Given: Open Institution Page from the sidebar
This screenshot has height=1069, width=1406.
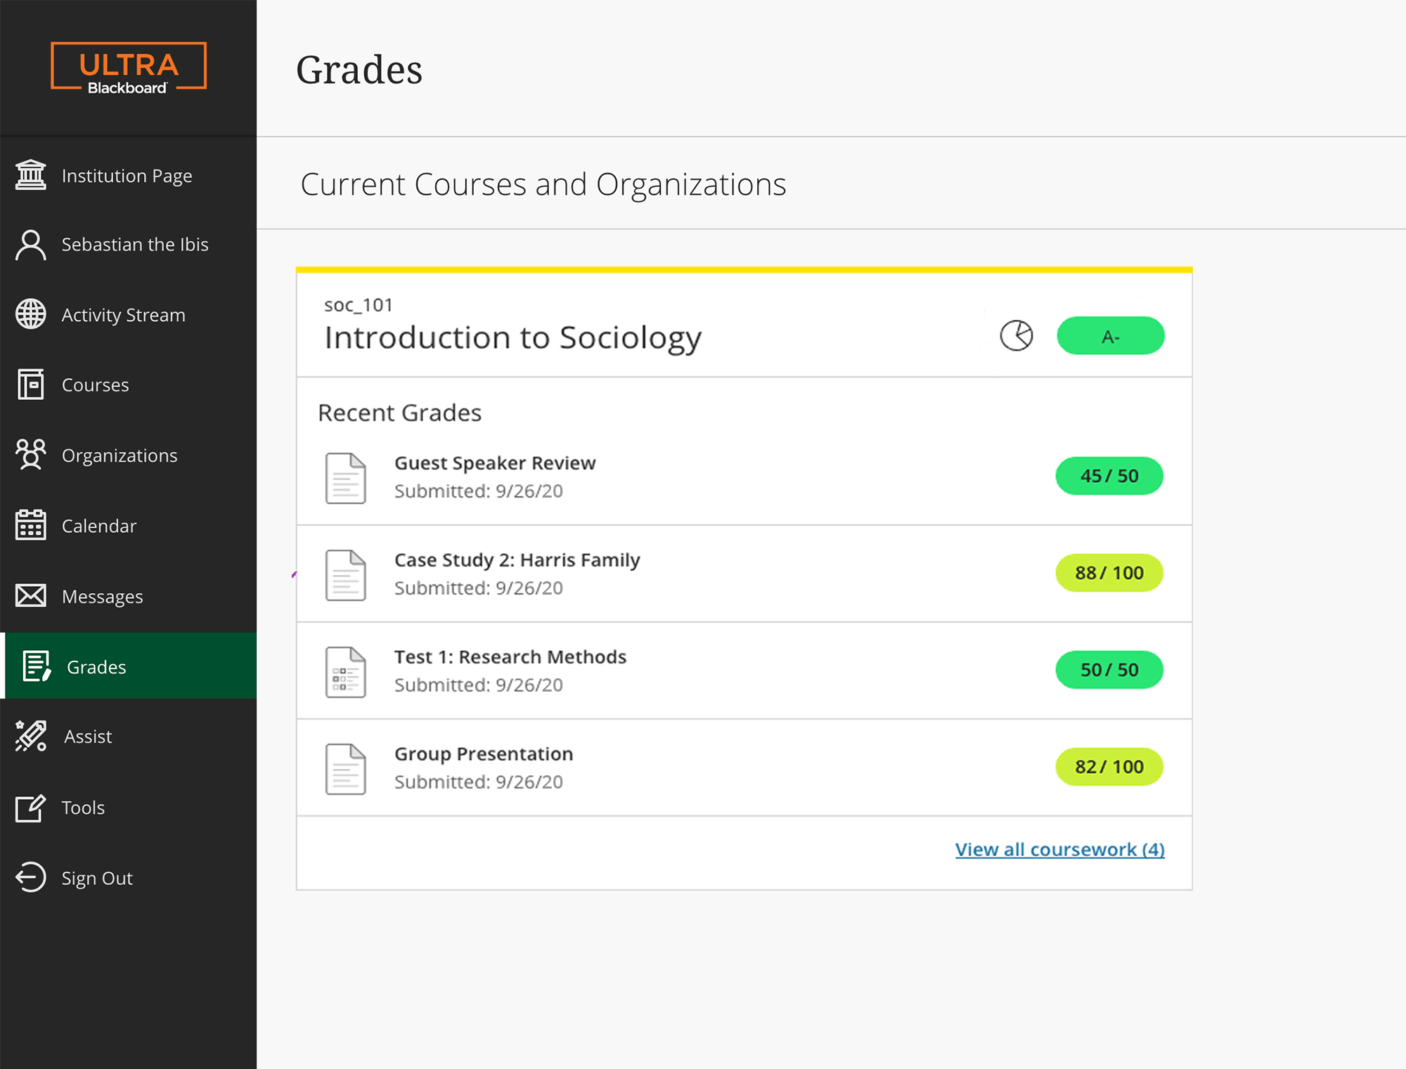Looking at the screenshot, I should 129,175.
